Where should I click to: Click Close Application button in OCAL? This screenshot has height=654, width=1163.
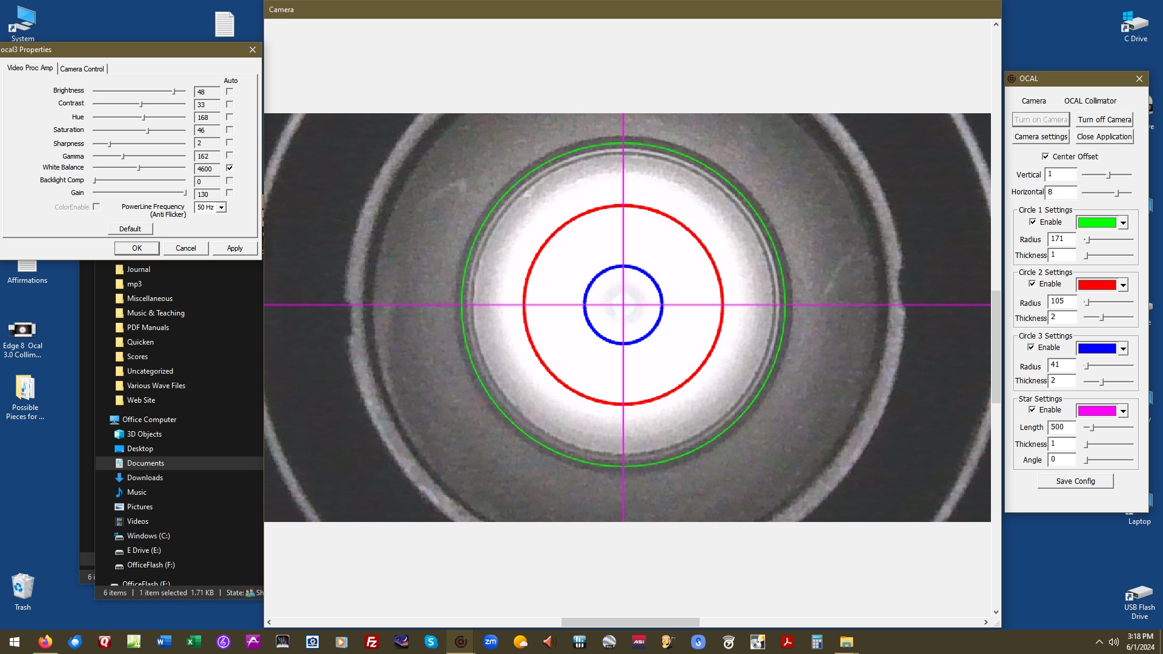[1104, 137]
